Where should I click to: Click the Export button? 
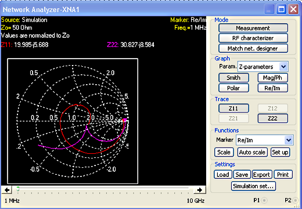262,175
